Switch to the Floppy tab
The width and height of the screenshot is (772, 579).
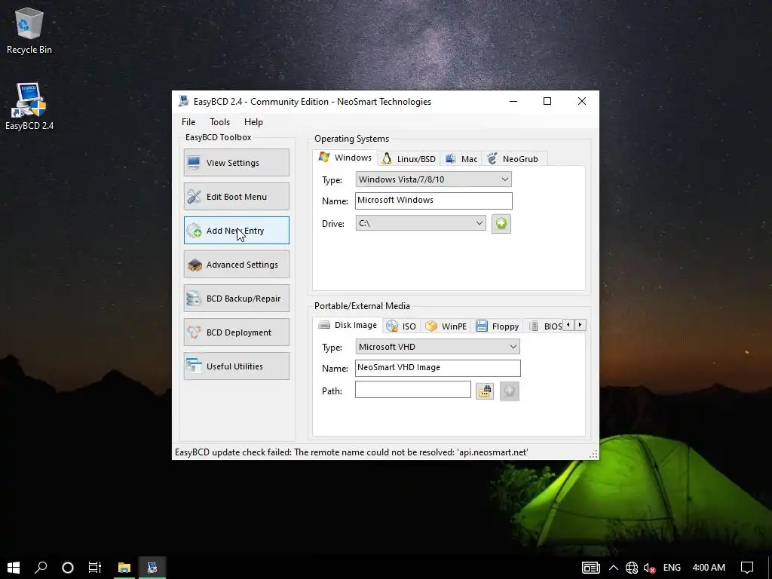pos(498,326)
